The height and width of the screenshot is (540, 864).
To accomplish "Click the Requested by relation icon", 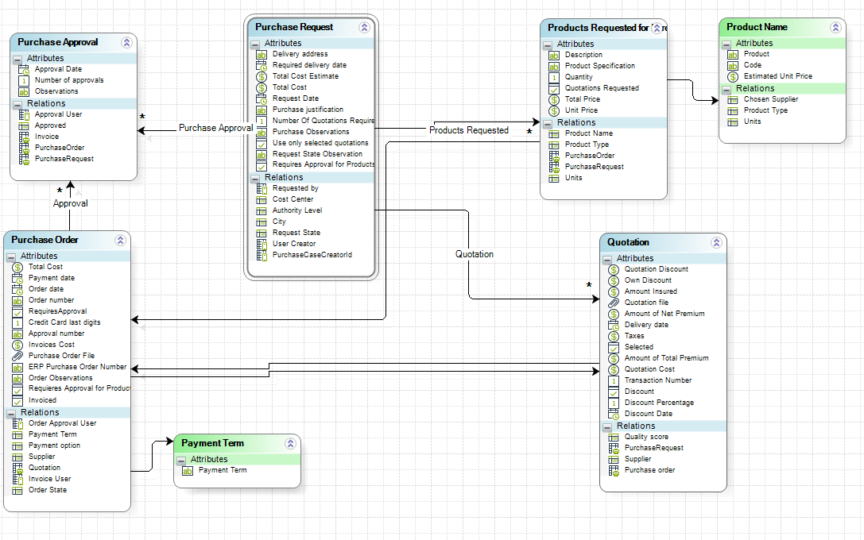I will pos(262,189).
